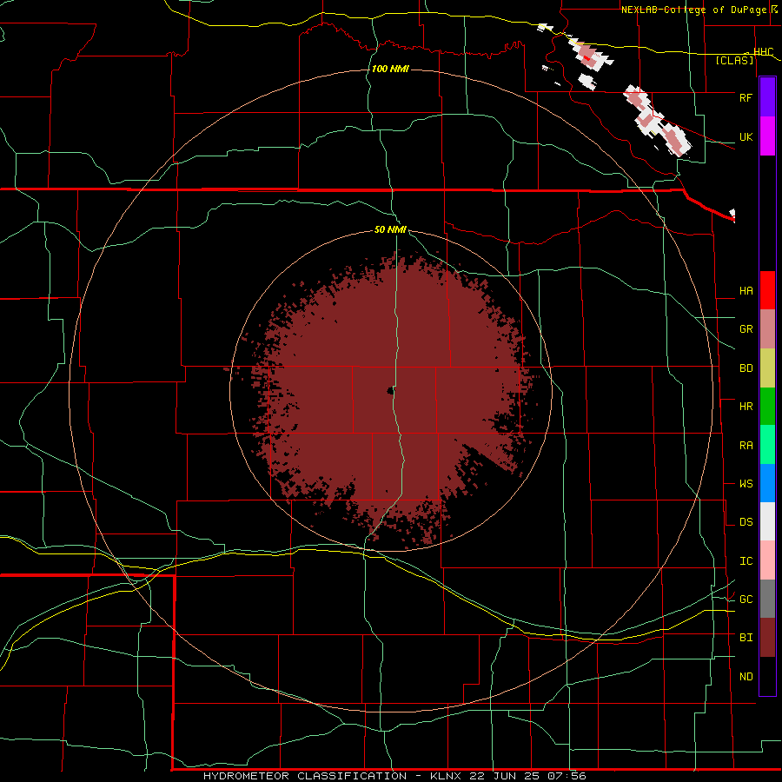Click the 'BI' legend label

[746, 638]
